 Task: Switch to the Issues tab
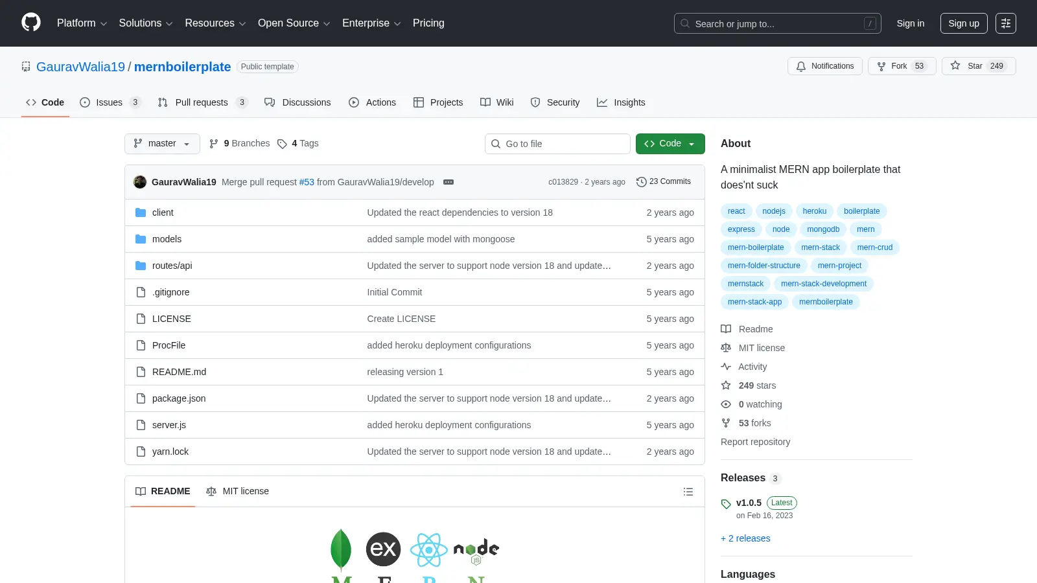tap(110, 102)
